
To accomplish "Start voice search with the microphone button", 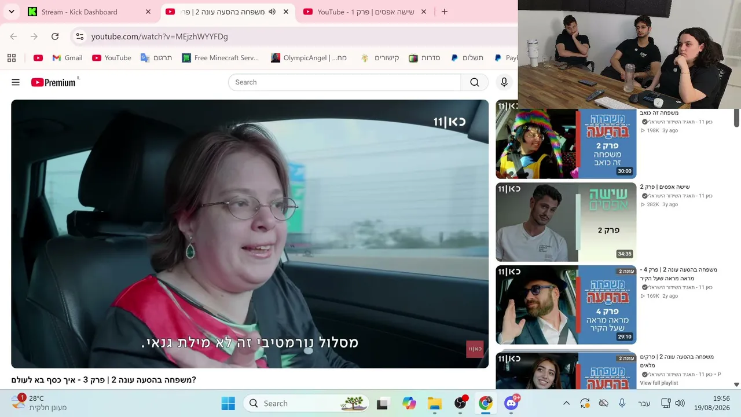I will point(504,82).
